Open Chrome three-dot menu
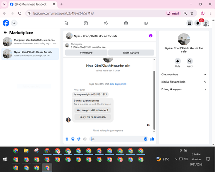 tap(210, 13)
